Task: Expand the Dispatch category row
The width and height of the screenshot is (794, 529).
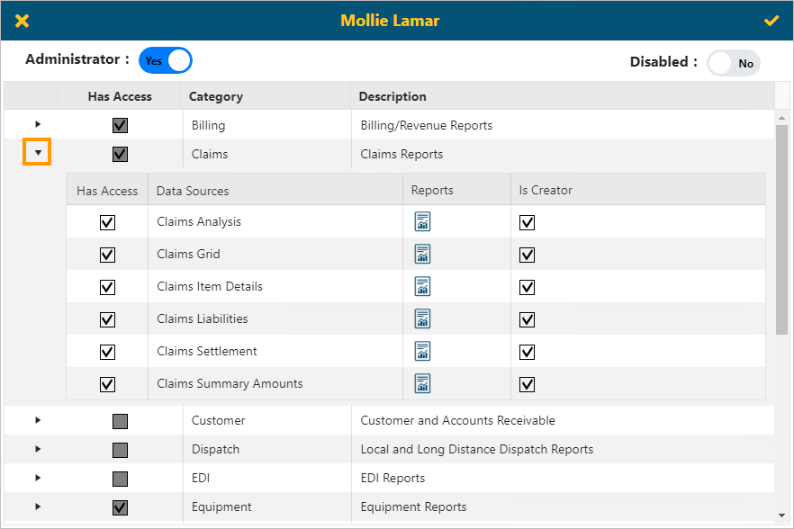Action: [x=36, y=449]
